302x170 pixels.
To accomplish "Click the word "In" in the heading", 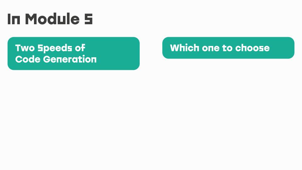I will (x=14, y=19).
